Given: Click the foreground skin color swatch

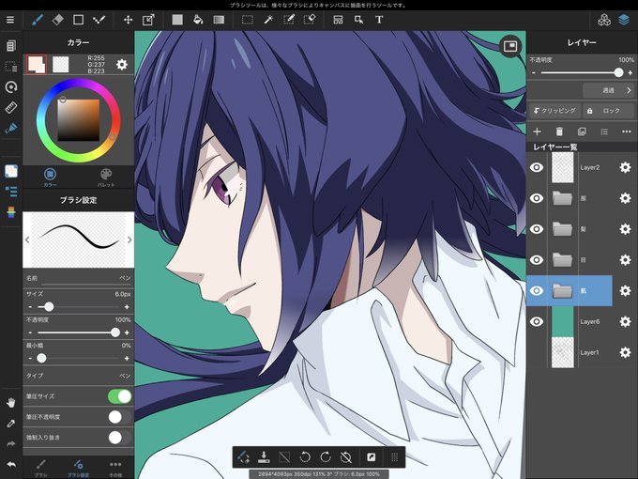Looking at the screenshot, I should click(x=37, y=65).
